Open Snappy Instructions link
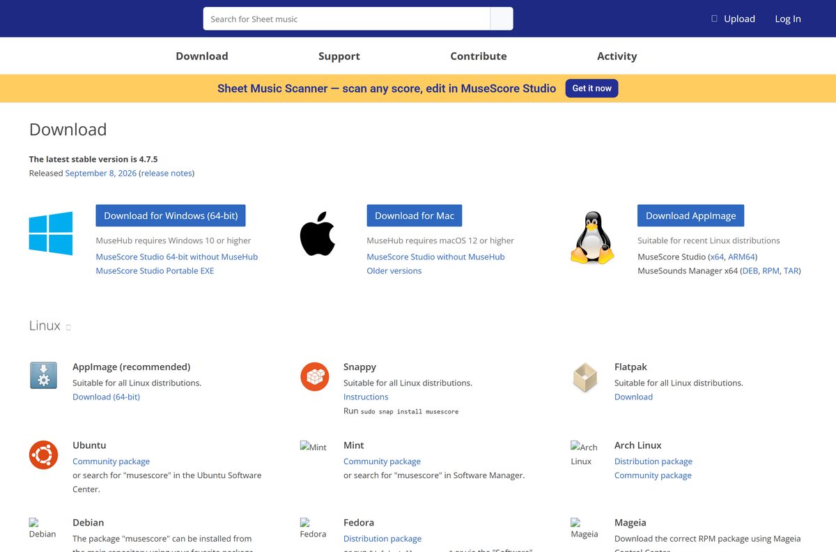This screenshot has width=836, height=552. point(366,397)
